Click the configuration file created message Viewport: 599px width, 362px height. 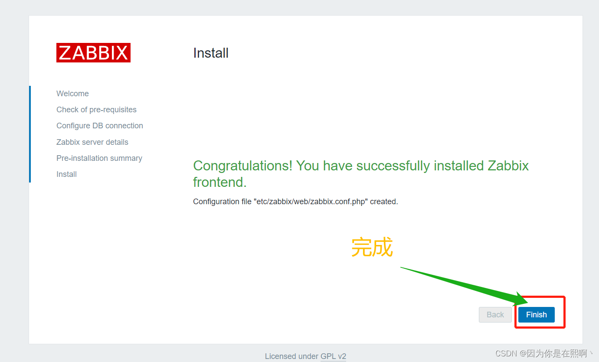(x=295, y=202)
